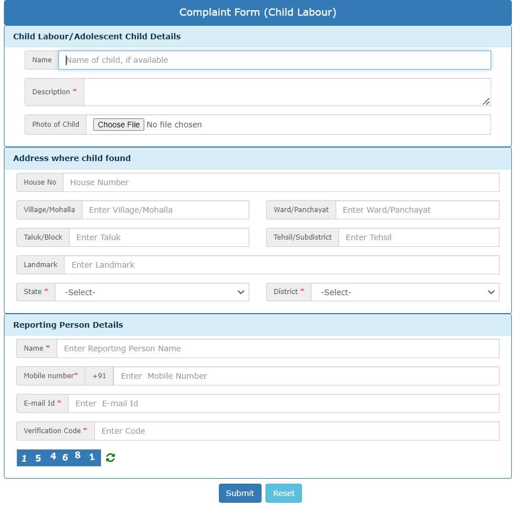Expand the District dropdown list

[x=405, y=292]
